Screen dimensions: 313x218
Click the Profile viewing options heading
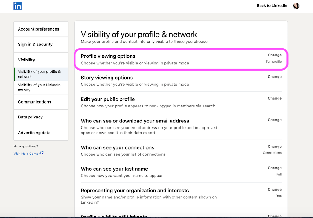point(108,56)
